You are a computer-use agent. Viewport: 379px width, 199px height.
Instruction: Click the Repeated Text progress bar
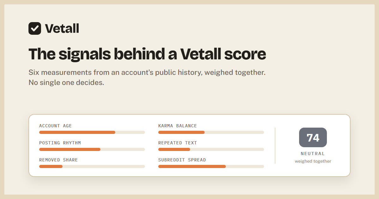211,149
